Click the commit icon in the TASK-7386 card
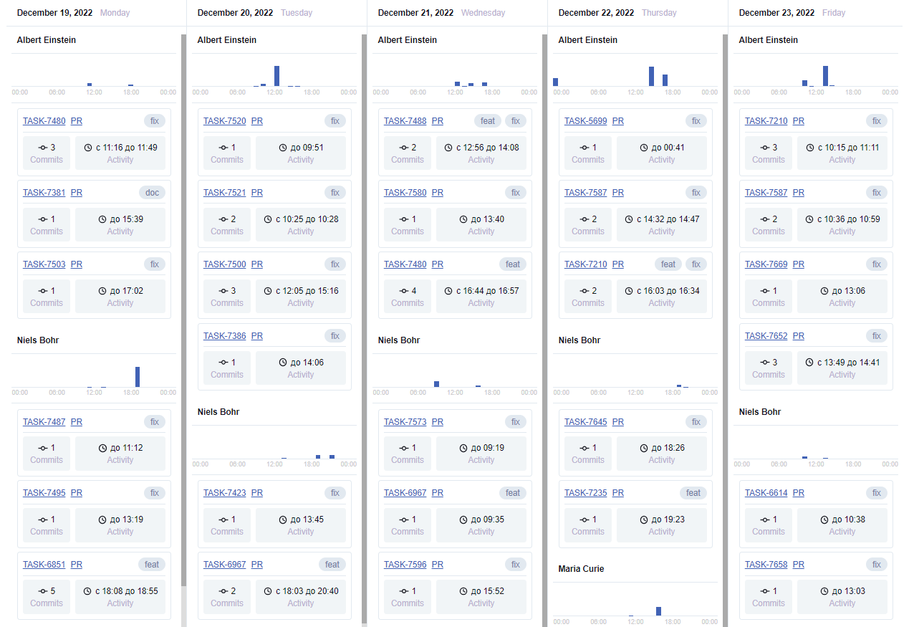Viewport: 914px width, 627px height. click(223, 363)
